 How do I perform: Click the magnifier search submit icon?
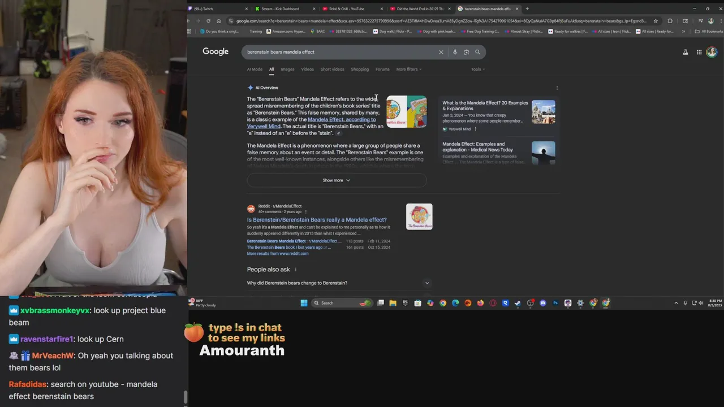(477, 52)
